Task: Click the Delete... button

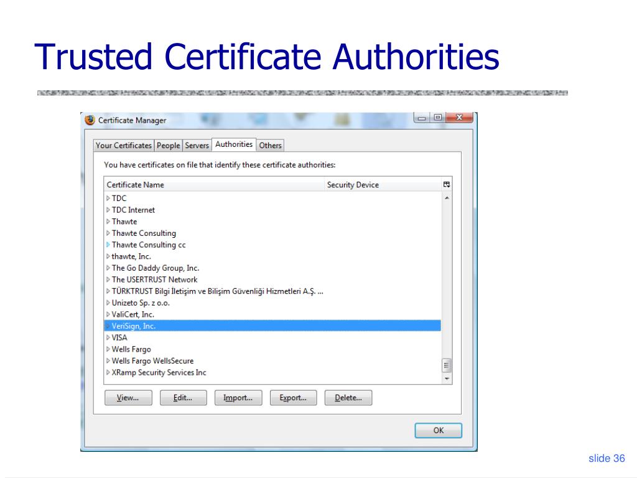Action: pyautogui.click(x=348, y=398)
